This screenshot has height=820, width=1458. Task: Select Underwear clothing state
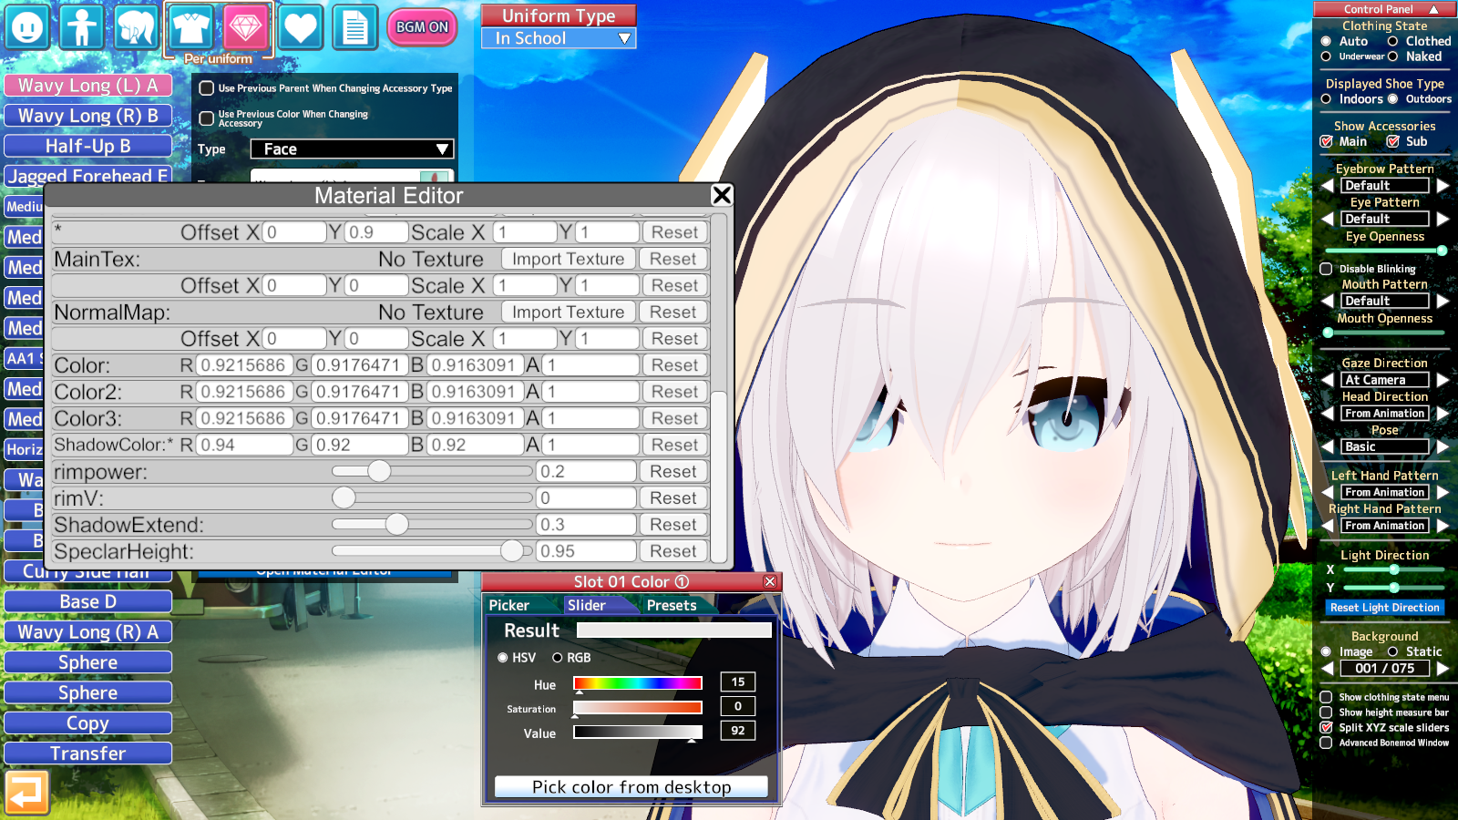pos(1326,56)
